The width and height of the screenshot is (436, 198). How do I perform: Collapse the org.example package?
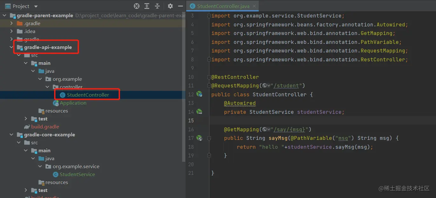point(40,79)
